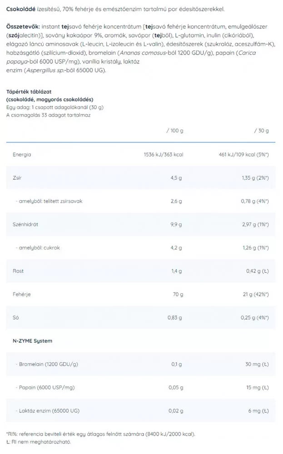Click the RI% reference footnote text
Image resolution: width=283 pixels, height=454 pixels.
click(x=101, y=434)
